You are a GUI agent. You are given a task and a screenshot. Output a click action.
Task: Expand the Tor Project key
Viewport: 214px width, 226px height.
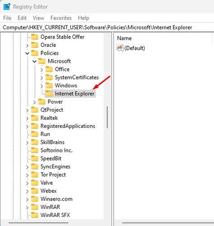click(27, 175)
